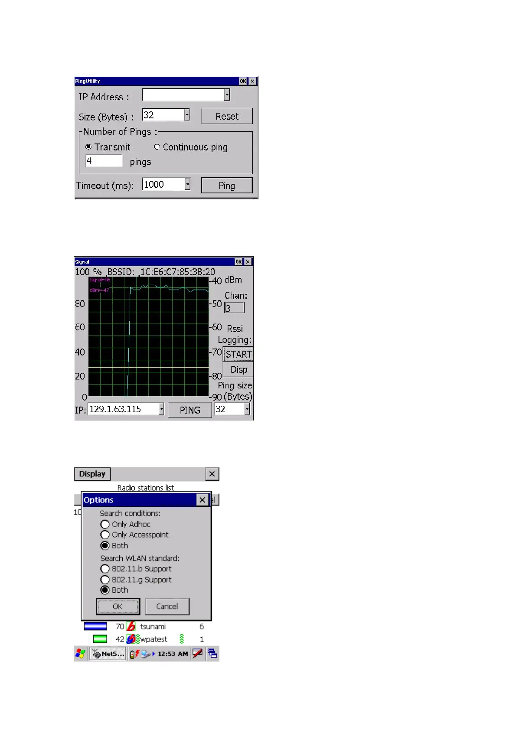
Task: Click the Reset button
Action: [227, 116]
